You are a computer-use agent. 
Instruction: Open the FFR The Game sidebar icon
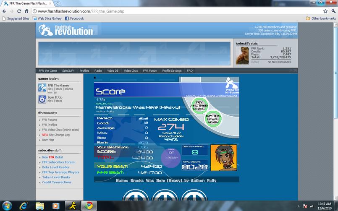coord(42,88)
